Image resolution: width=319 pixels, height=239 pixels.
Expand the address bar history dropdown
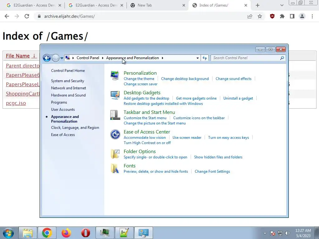click(197, 58)
